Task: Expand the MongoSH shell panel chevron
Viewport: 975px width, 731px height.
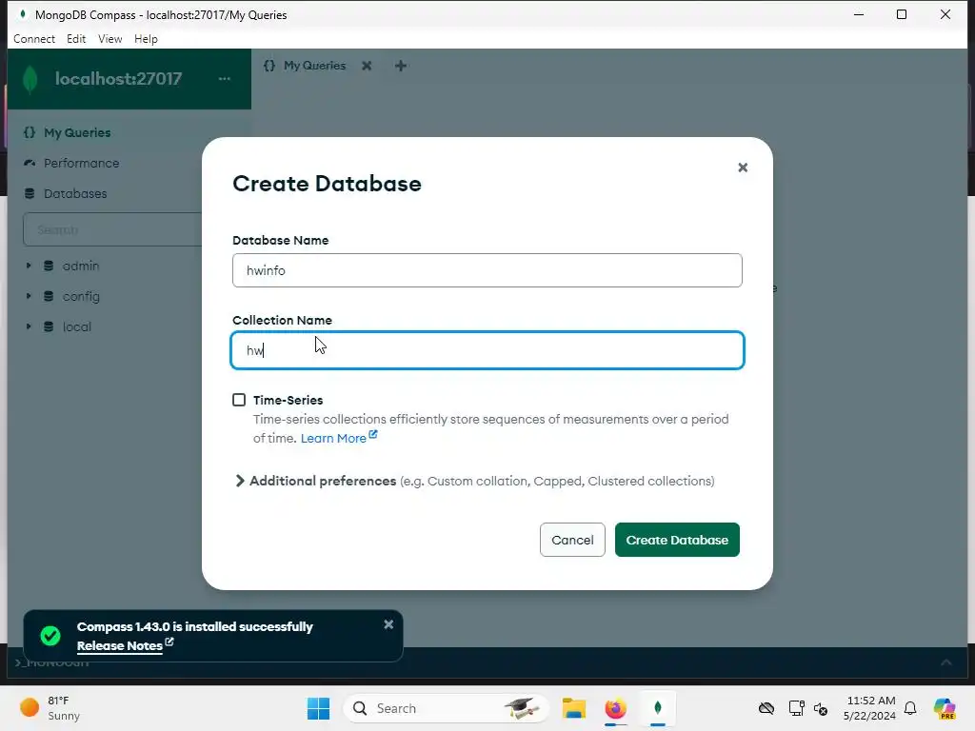Action: point(945,662)
